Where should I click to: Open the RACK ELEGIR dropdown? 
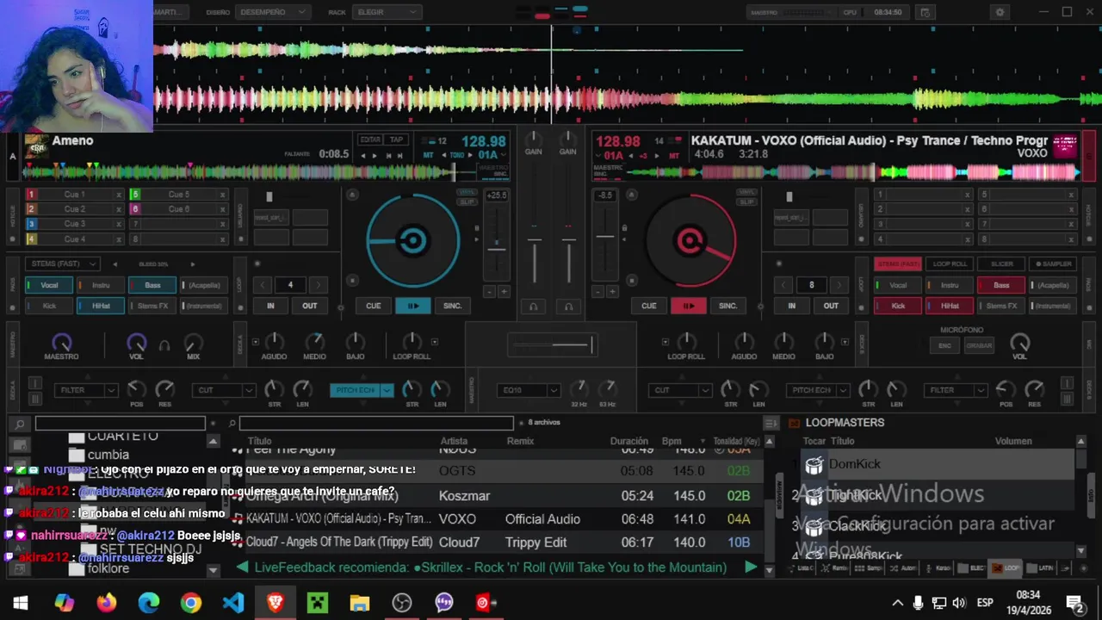point(387,12)
